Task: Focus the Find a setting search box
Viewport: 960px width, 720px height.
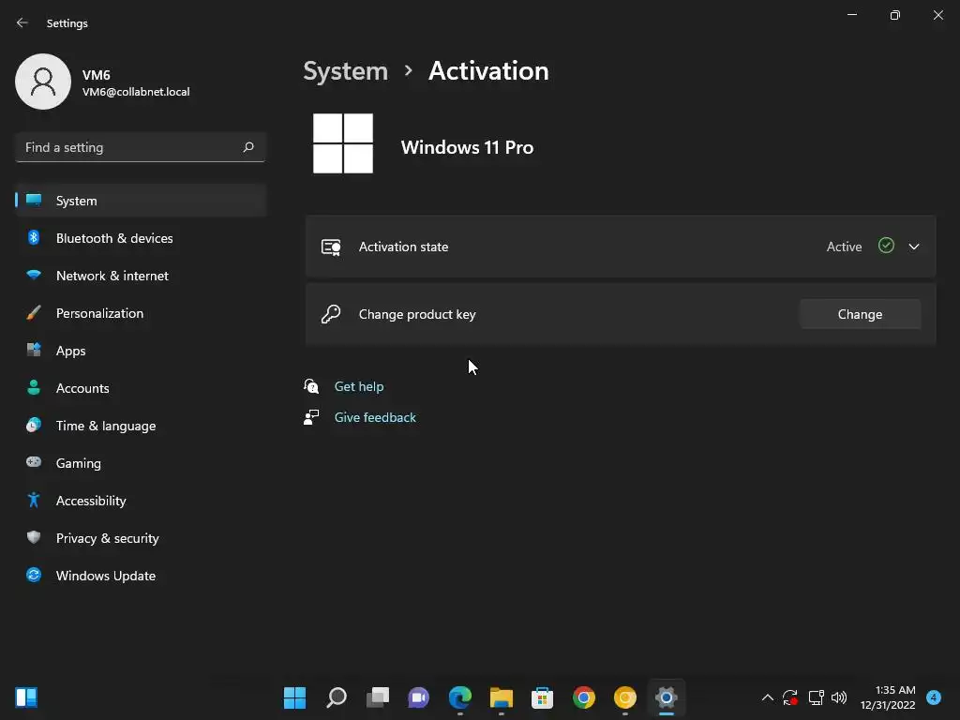Action: click(141, 147)
